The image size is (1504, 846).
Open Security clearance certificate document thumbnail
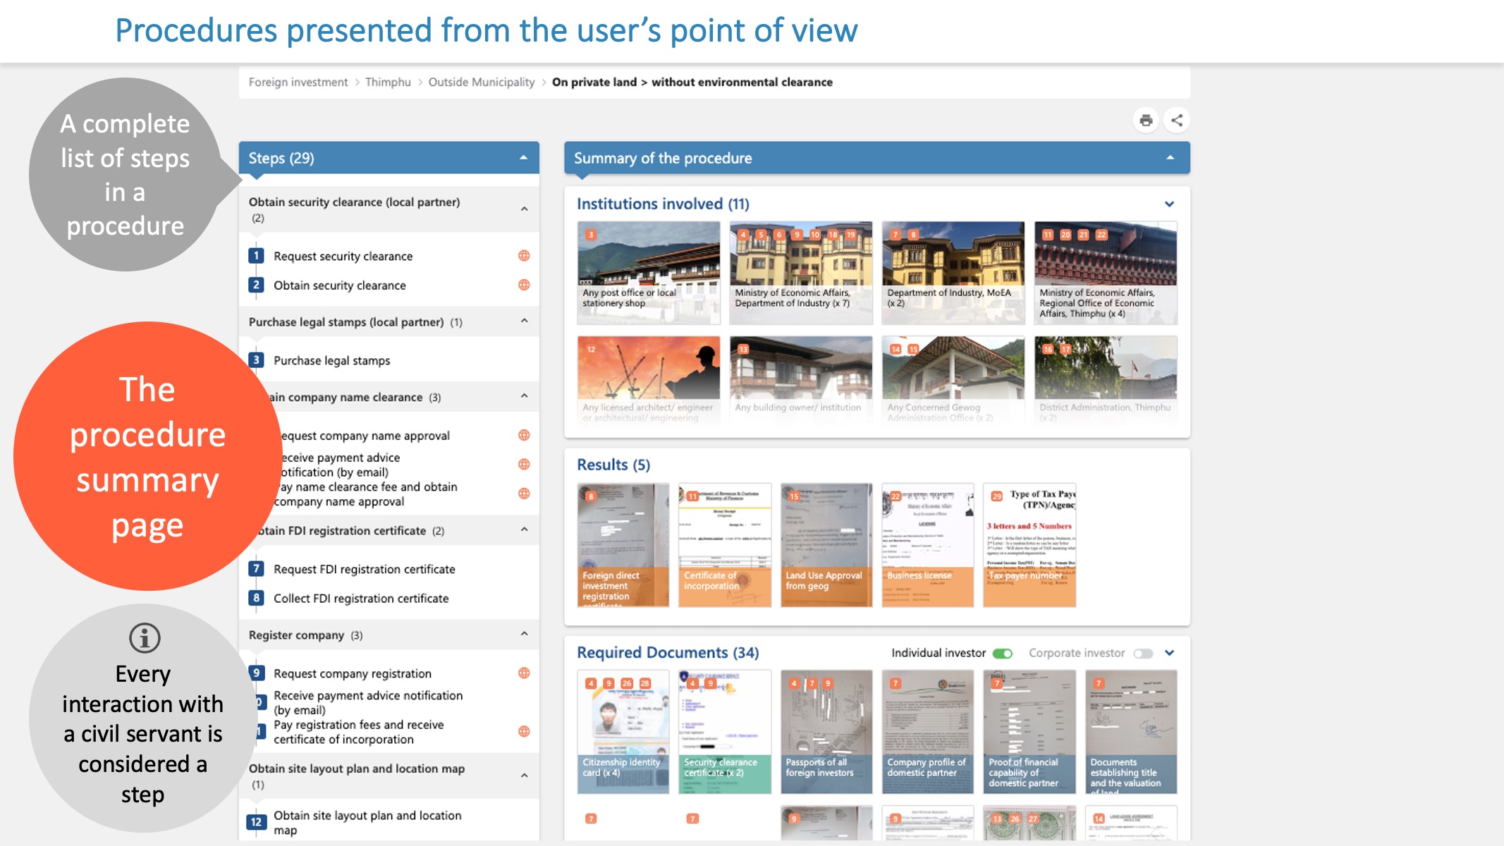[x=725, y=732]
